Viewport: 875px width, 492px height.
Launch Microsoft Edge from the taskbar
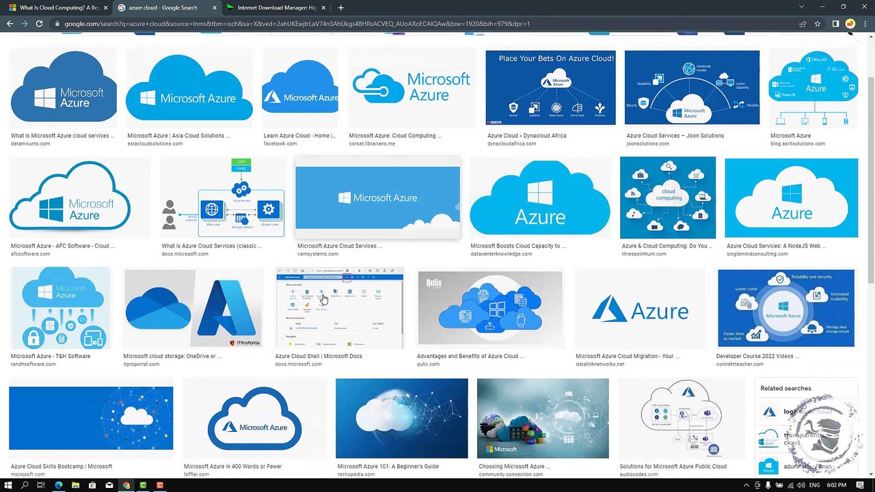[58, 486]
